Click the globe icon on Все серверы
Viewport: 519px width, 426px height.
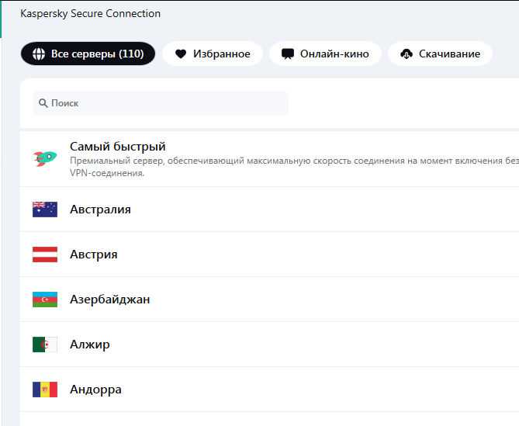pyautogui.click(x=38, y=54)
